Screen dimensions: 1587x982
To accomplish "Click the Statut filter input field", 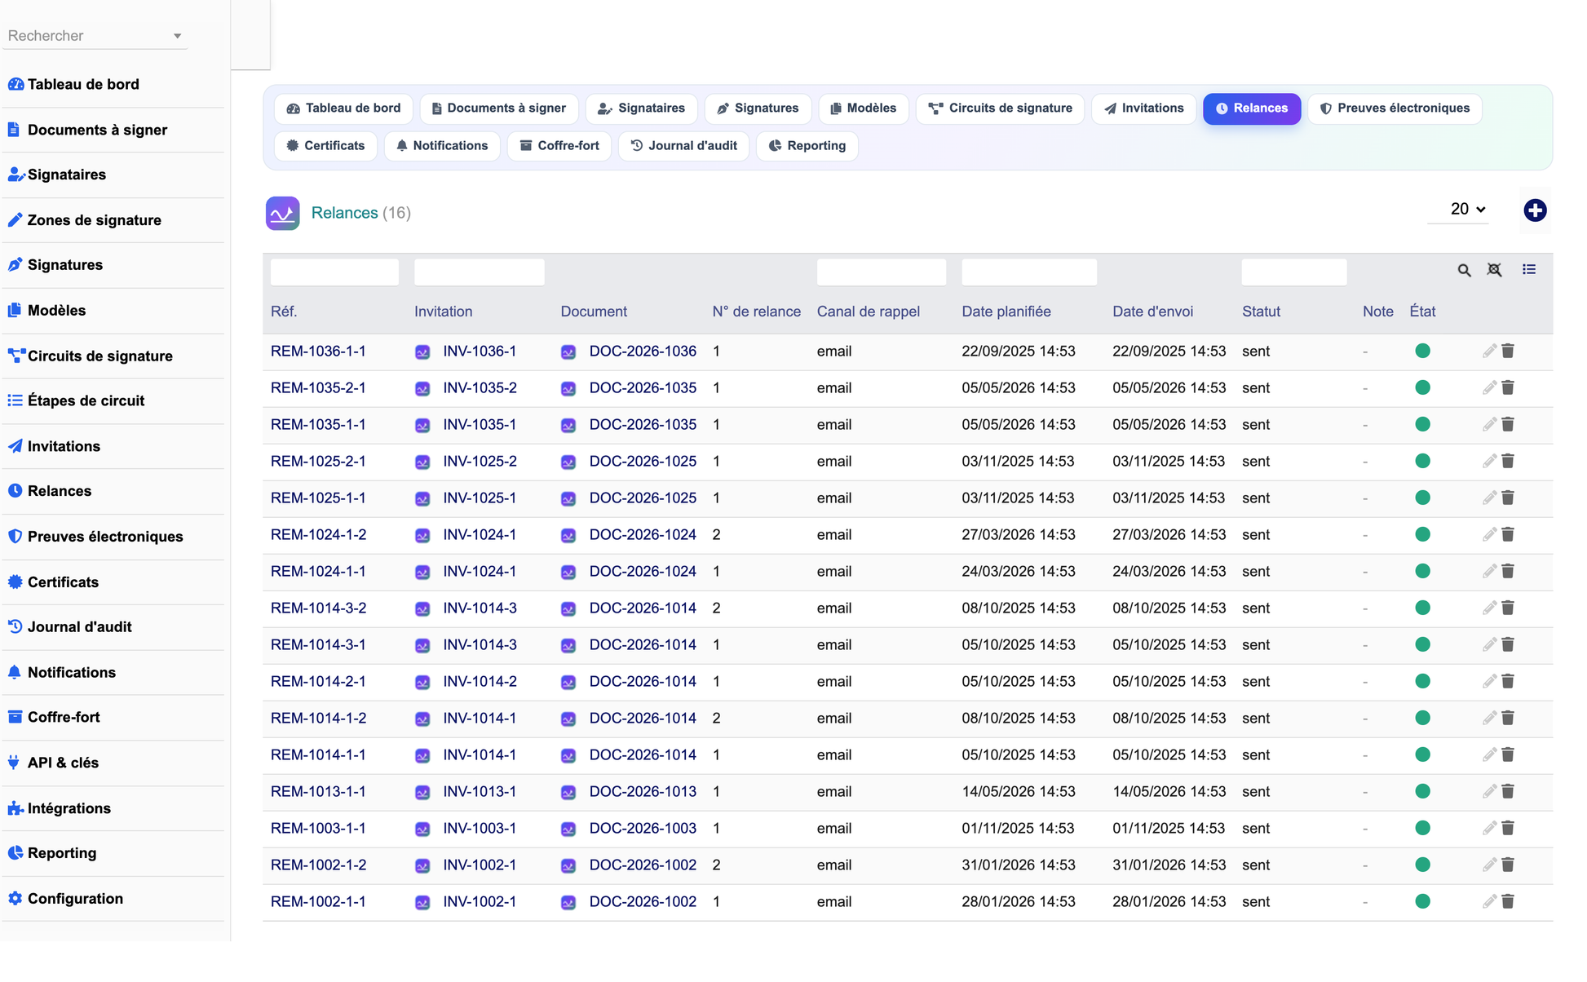I will click(1293, 272).
